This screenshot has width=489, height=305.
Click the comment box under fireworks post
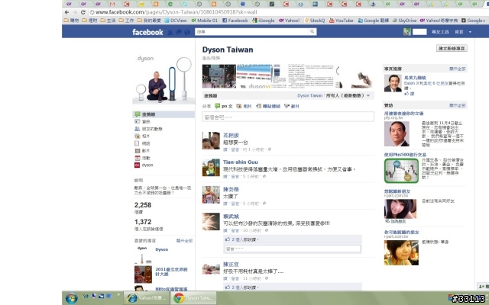pos(293,249)
